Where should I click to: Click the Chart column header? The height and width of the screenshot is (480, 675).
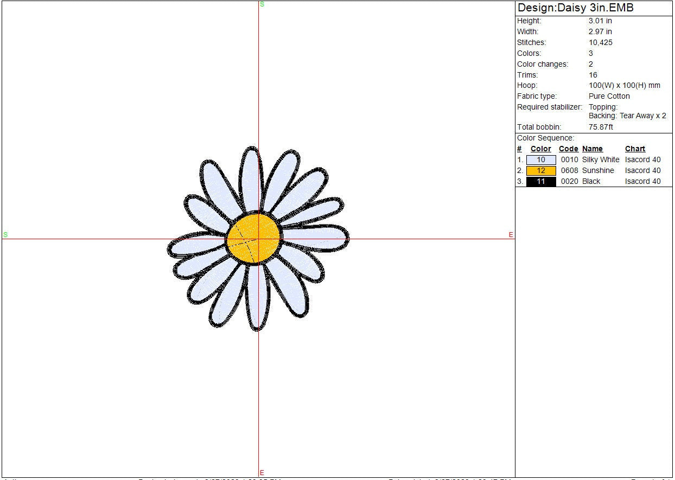coord(635,149)
